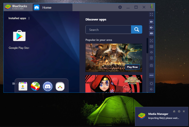The width and height of the screenshot is (189, 127).
Task: Decrease volume in the side toolbar
Action: (151, 28)
